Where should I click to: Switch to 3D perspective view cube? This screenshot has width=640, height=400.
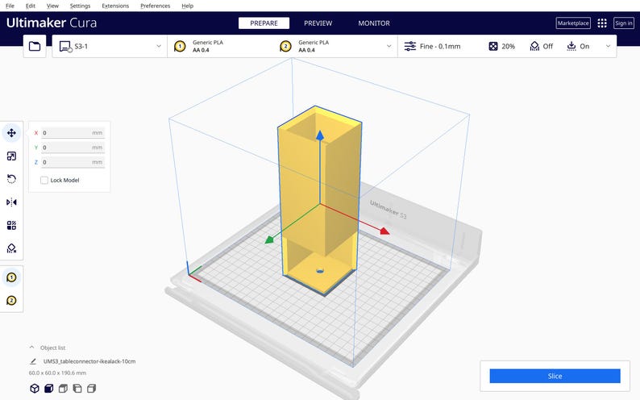[35, 388]
